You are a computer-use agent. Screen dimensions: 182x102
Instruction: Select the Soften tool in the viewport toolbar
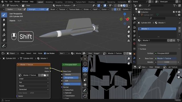[4, 20]
